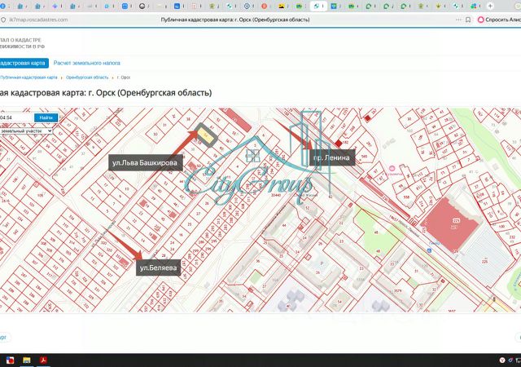The width and height of the screenshot is (521, 367).
Task: Go to Оренбургская область breadcrumb
Action: pos(87,77)
